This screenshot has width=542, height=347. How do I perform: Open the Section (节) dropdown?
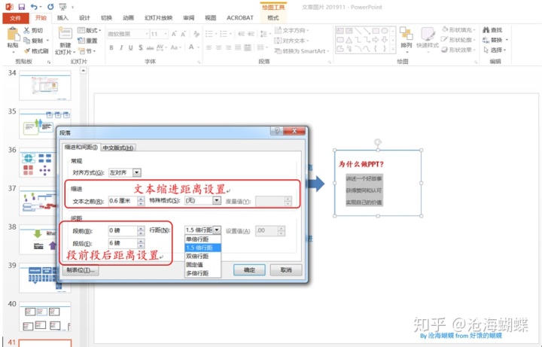click(87, 50)
